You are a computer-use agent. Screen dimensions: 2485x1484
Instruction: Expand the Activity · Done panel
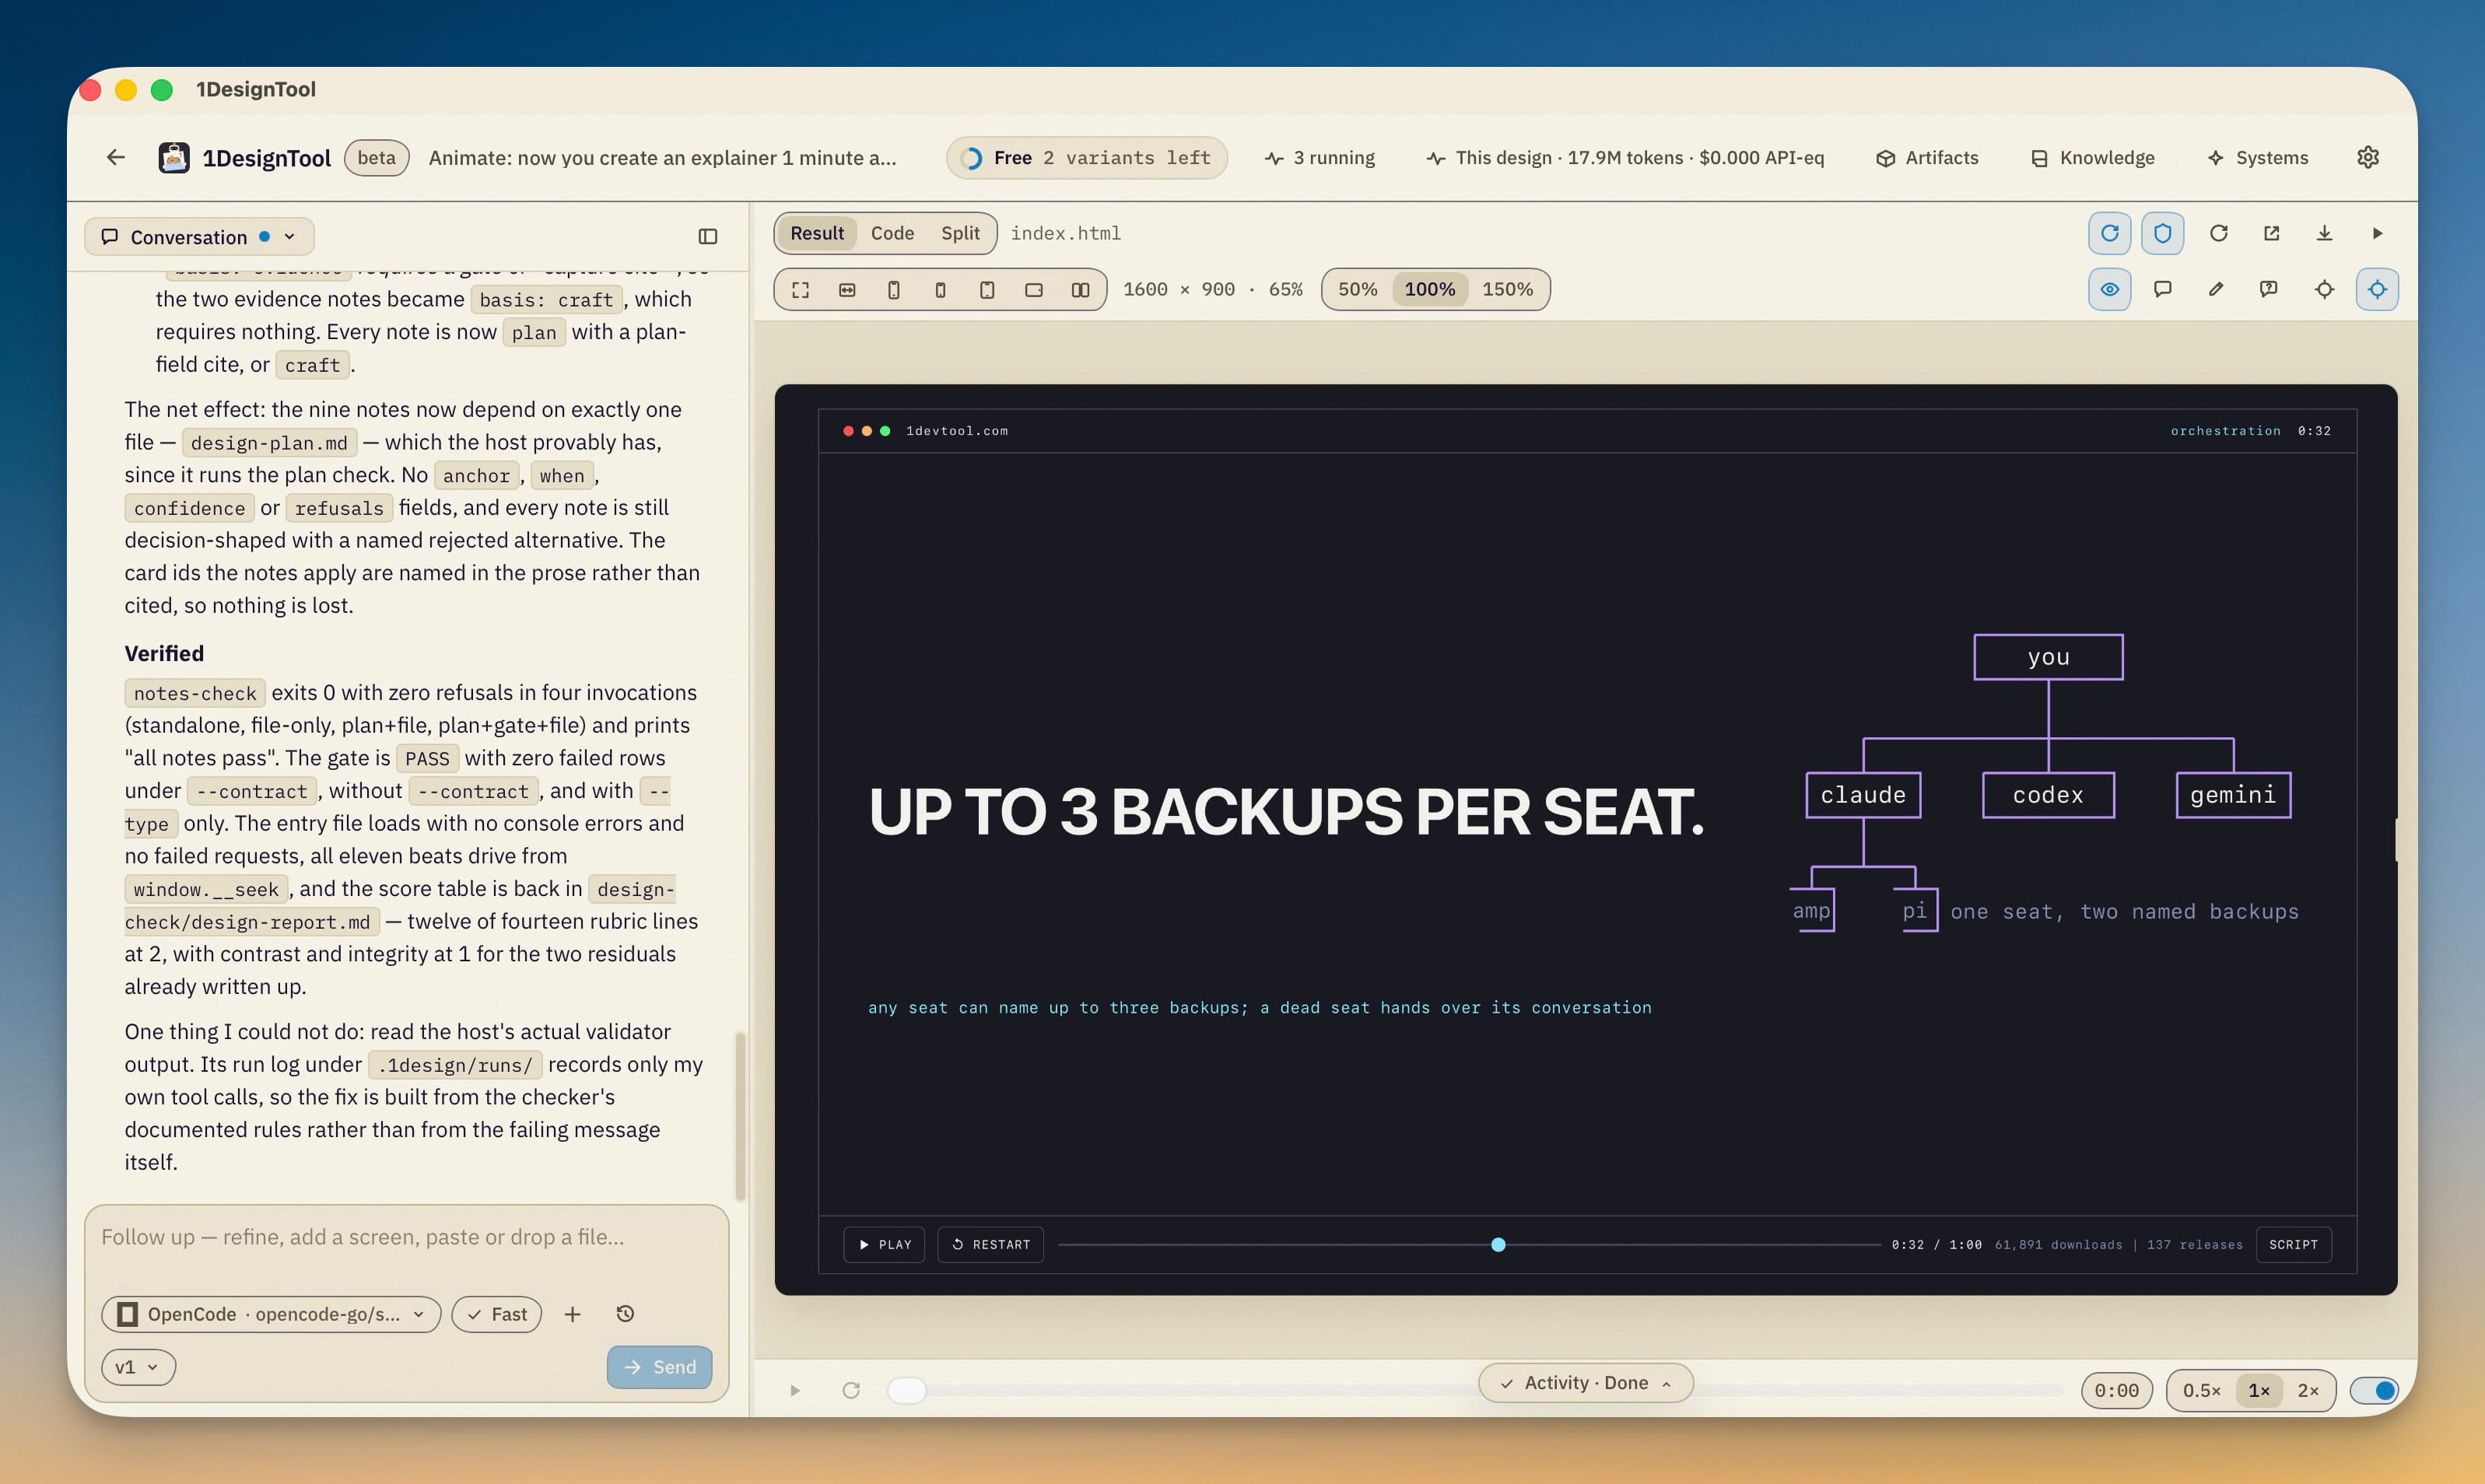pyautogui.click(x=1586, y=1383)
